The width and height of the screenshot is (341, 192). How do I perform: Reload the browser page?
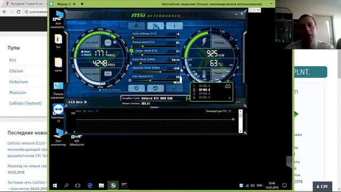[x=19, y=12]
